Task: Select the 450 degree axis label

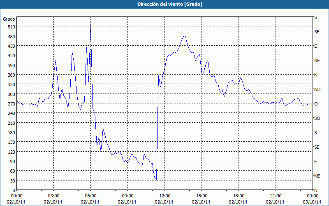Action: click(x=12, y=46)
